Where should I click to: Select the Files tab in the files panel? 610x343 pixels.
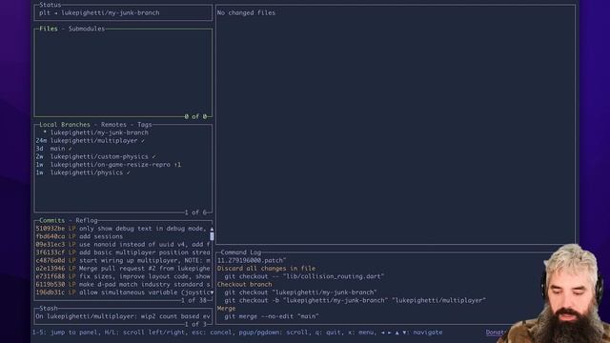coord(49,29)
